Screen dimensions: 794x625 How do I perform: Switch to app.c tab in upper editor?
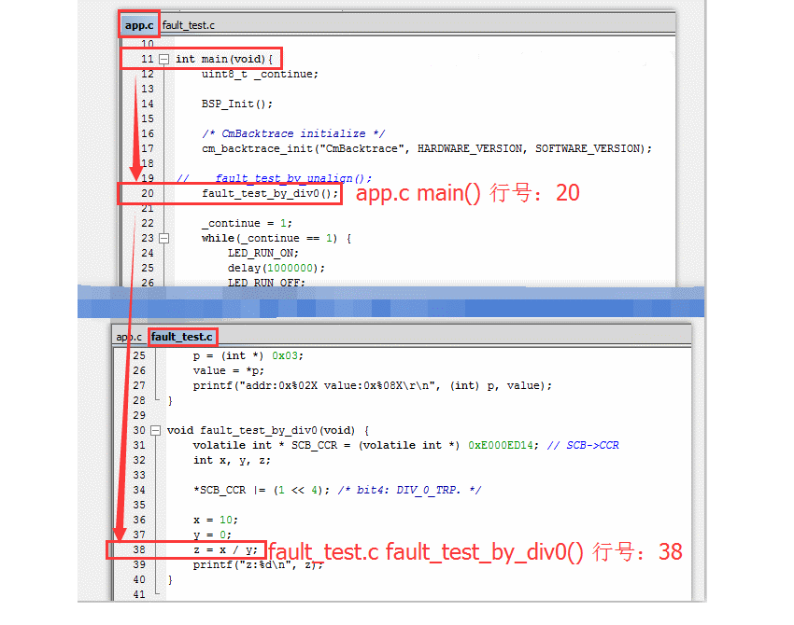point(139,25)
